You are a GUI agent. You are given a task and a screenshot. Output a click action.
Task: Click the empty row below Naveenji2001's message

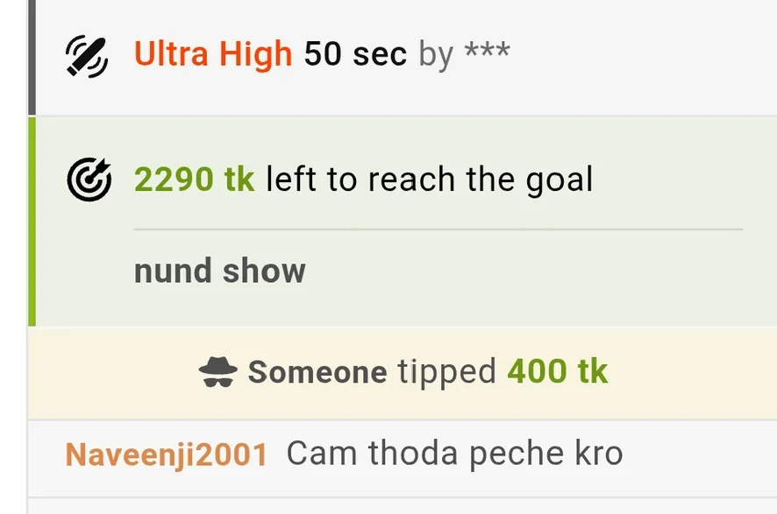[402, 506]
